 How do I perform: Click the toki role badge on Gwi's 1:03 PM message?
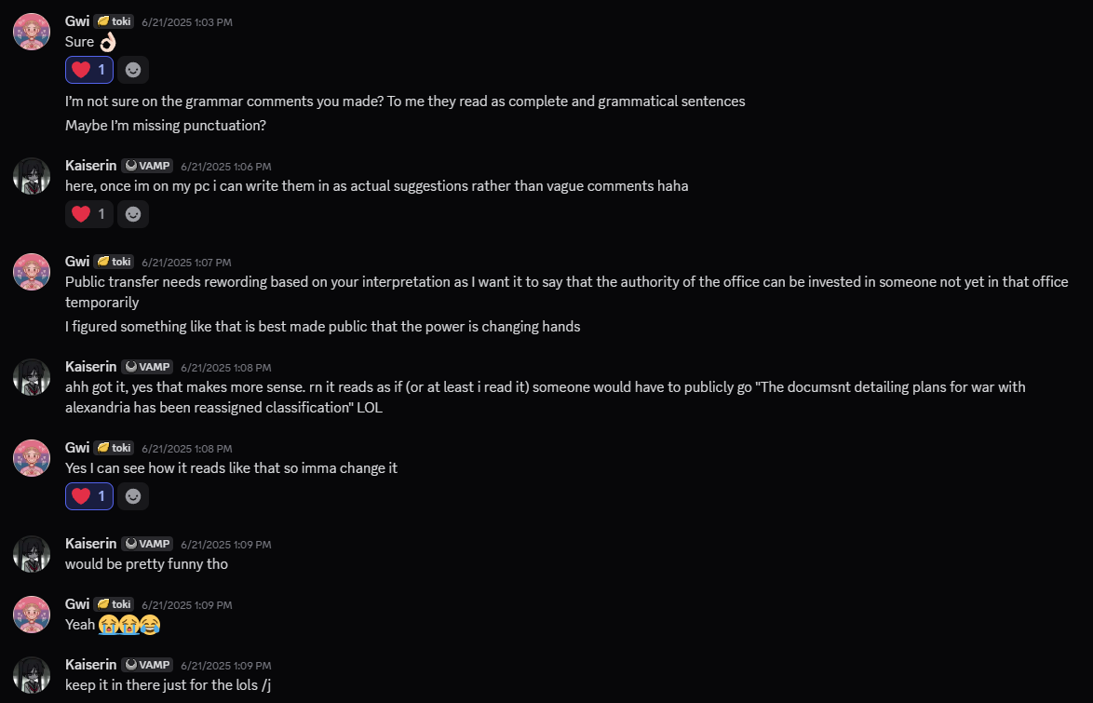(x=114, y=21)
